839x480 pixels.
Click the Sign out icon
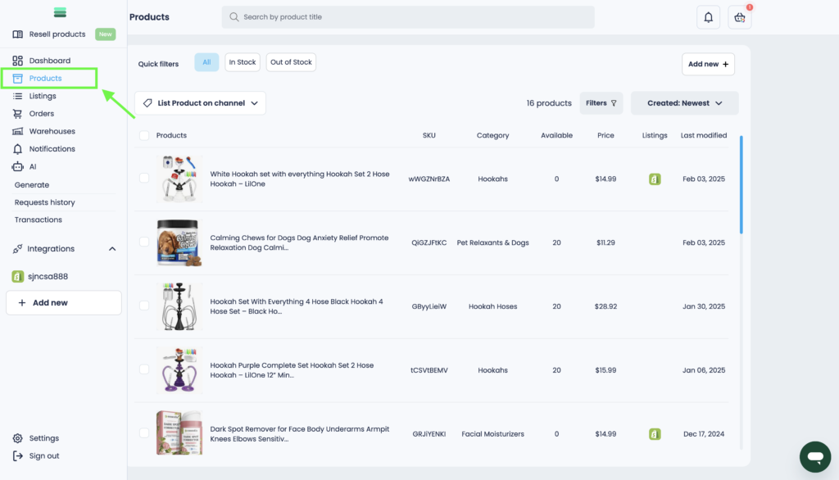tap(18, 456)
